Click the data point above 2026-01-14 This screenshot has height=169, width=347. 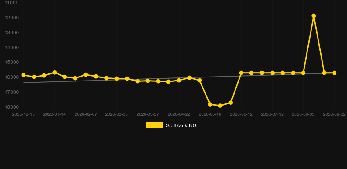pyautogui.click(x=54, y=73)
